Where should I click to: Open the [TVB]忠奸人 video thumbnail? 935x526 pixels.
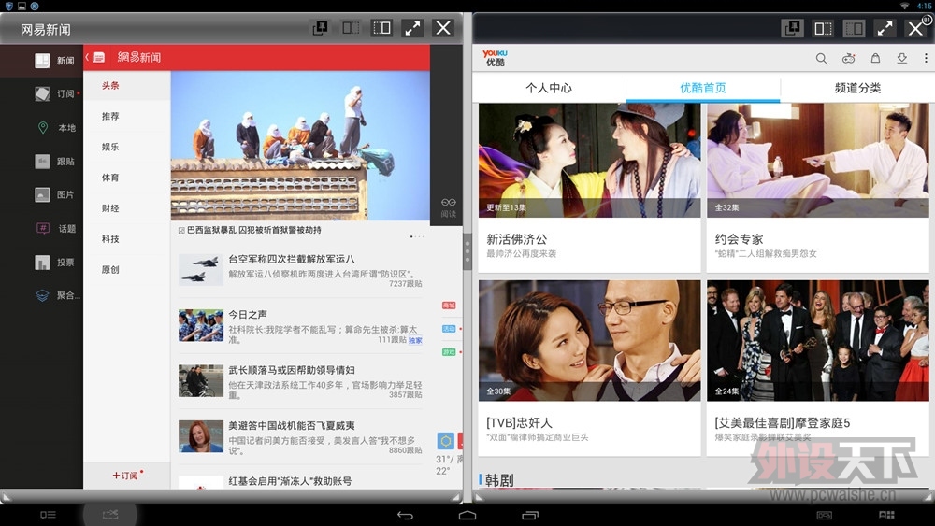click(589, 341)
